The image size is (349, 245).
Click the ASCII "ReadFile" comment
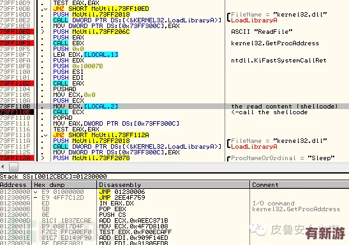click(x=262, y=32)
